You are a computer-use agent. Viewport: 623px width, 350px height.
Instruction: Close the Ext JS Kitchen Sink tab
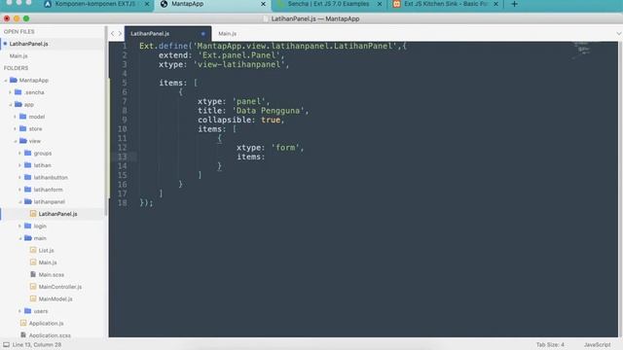tap(495, 4)
